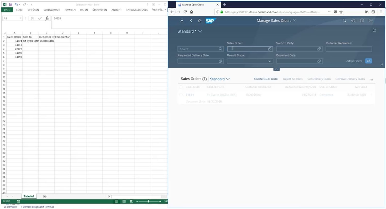
Task: Select the checkbox for sales order 34824
Action: [x=181, y=95]
